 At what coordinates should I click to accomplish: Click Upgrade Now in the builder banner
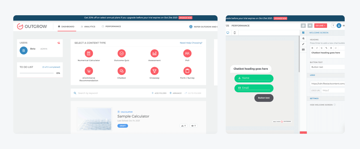[x=280, y=18]
